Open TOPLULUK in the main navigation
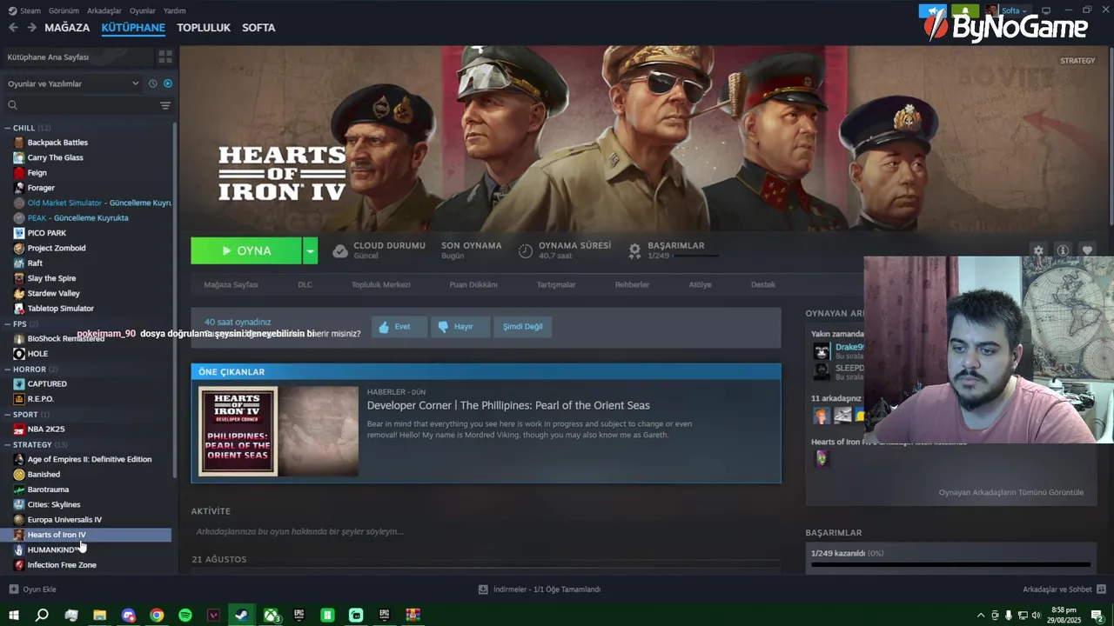Image resolution: width=1114 pixels, height=626 pixels. click(x=204, y=28)
